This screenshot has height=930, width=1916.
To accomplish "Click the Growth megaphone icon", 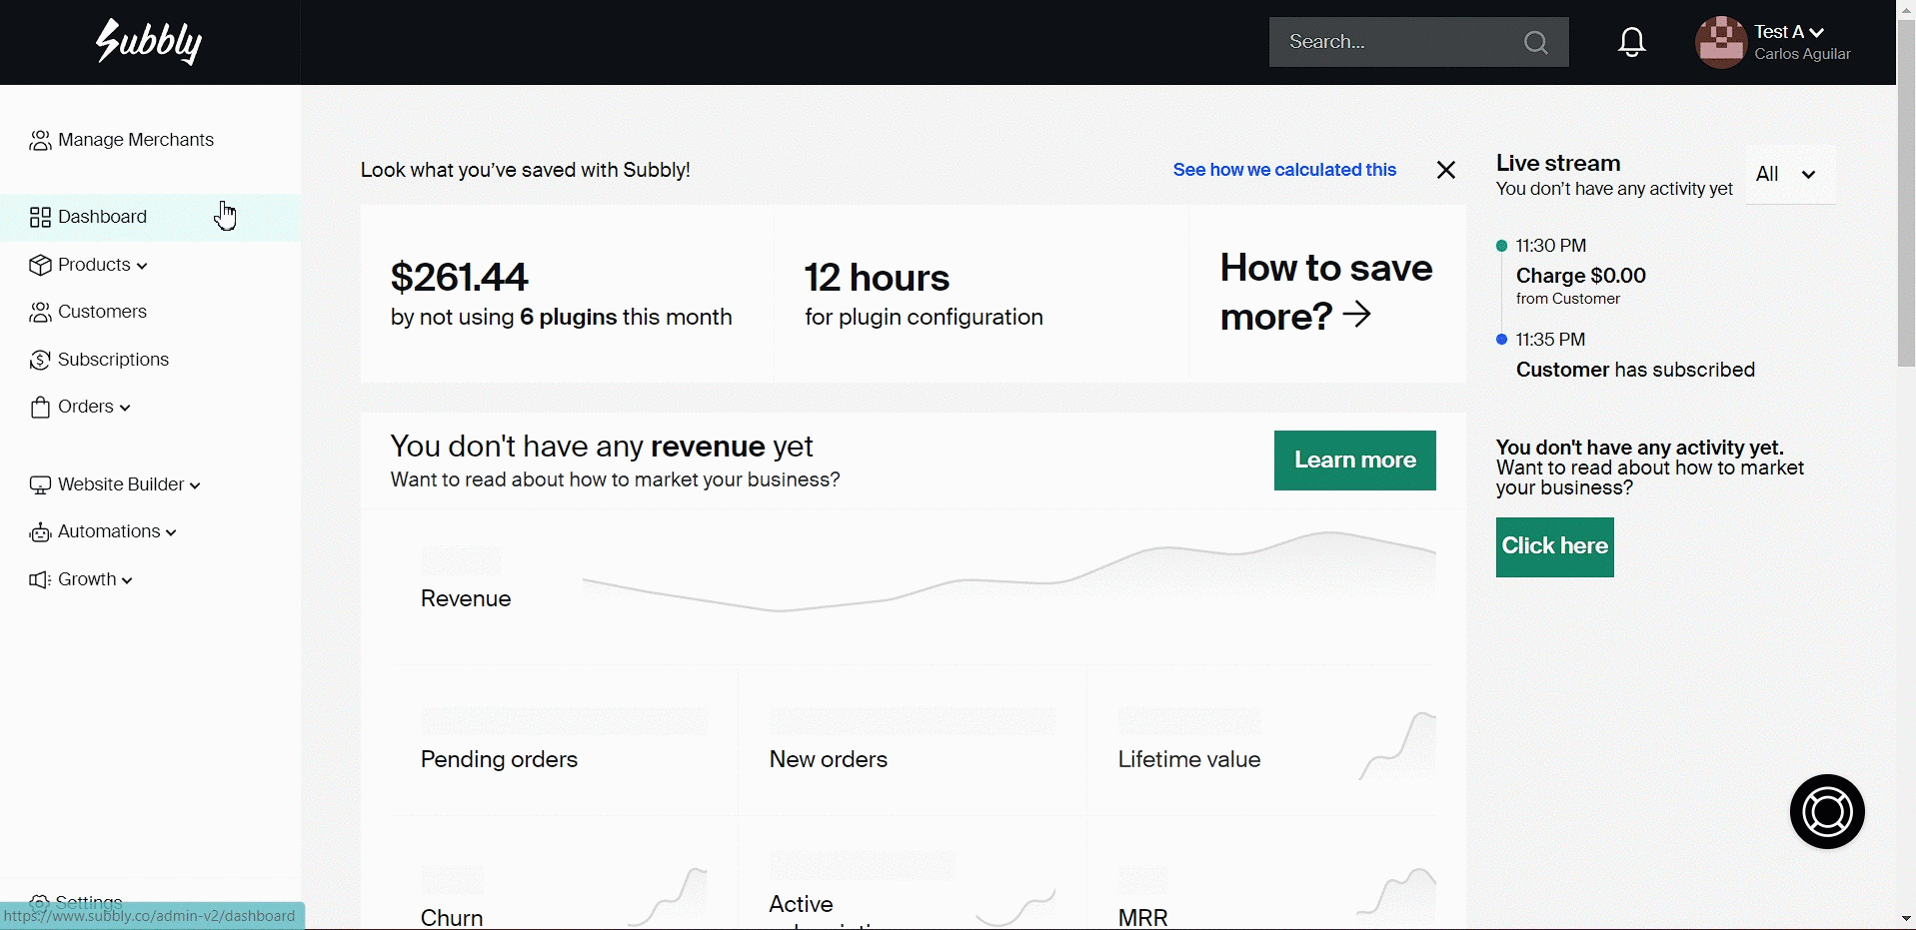I will click(x=40, y=580).
